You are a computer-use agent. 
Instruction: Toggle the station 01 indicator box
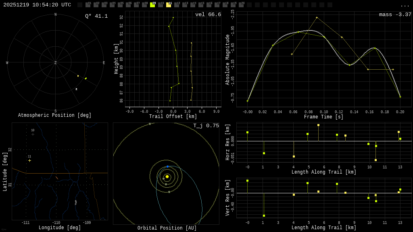pos(88,4)
